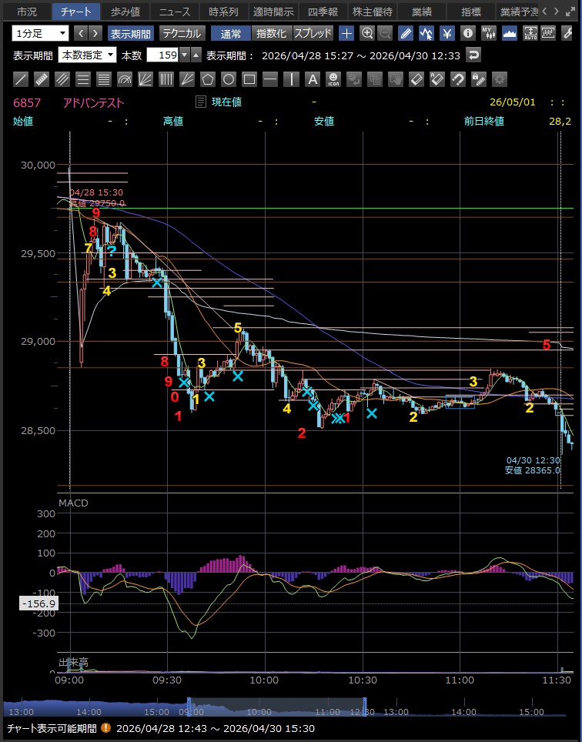Viewport: 582px width, 742px height.
Task: Select the horizontal line drawing tool
Action: pos(270,79)
